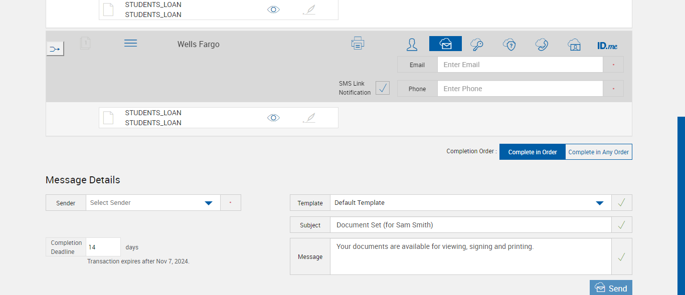Click the Enter Phone input field
This screenshot has width=685, height=295.
(x=520, y=89)
